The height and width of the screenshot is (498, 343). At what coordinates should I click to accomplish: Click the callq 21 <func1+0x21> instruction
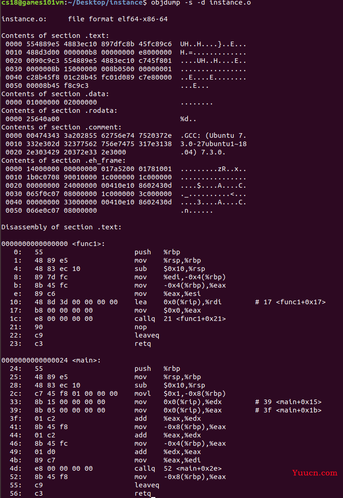pyautogui.click(x=180, y=319)
